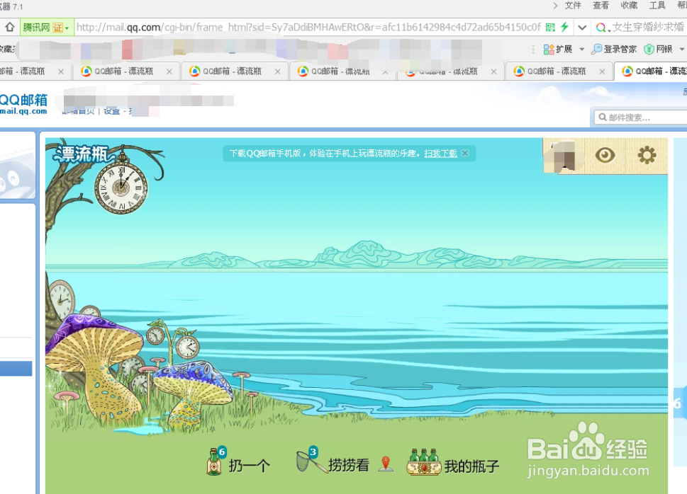The image size is (687, 494).
Task: Open 我的瓶子 my bottles
Action: tap(472, 466)
